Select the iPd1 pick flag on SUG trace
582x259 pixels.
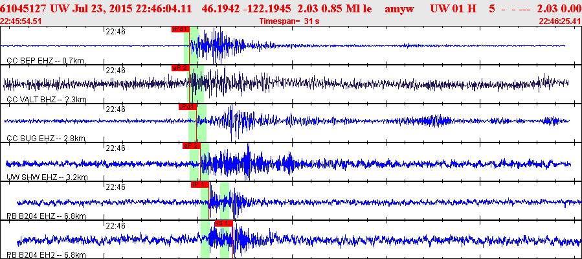188,107
